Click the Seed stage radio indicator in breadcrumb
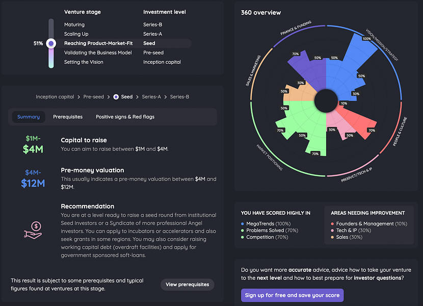423x306 pixels. 116,97
